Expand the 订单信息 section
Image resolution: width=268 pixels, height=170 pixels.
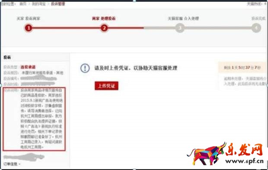(12, 164)
